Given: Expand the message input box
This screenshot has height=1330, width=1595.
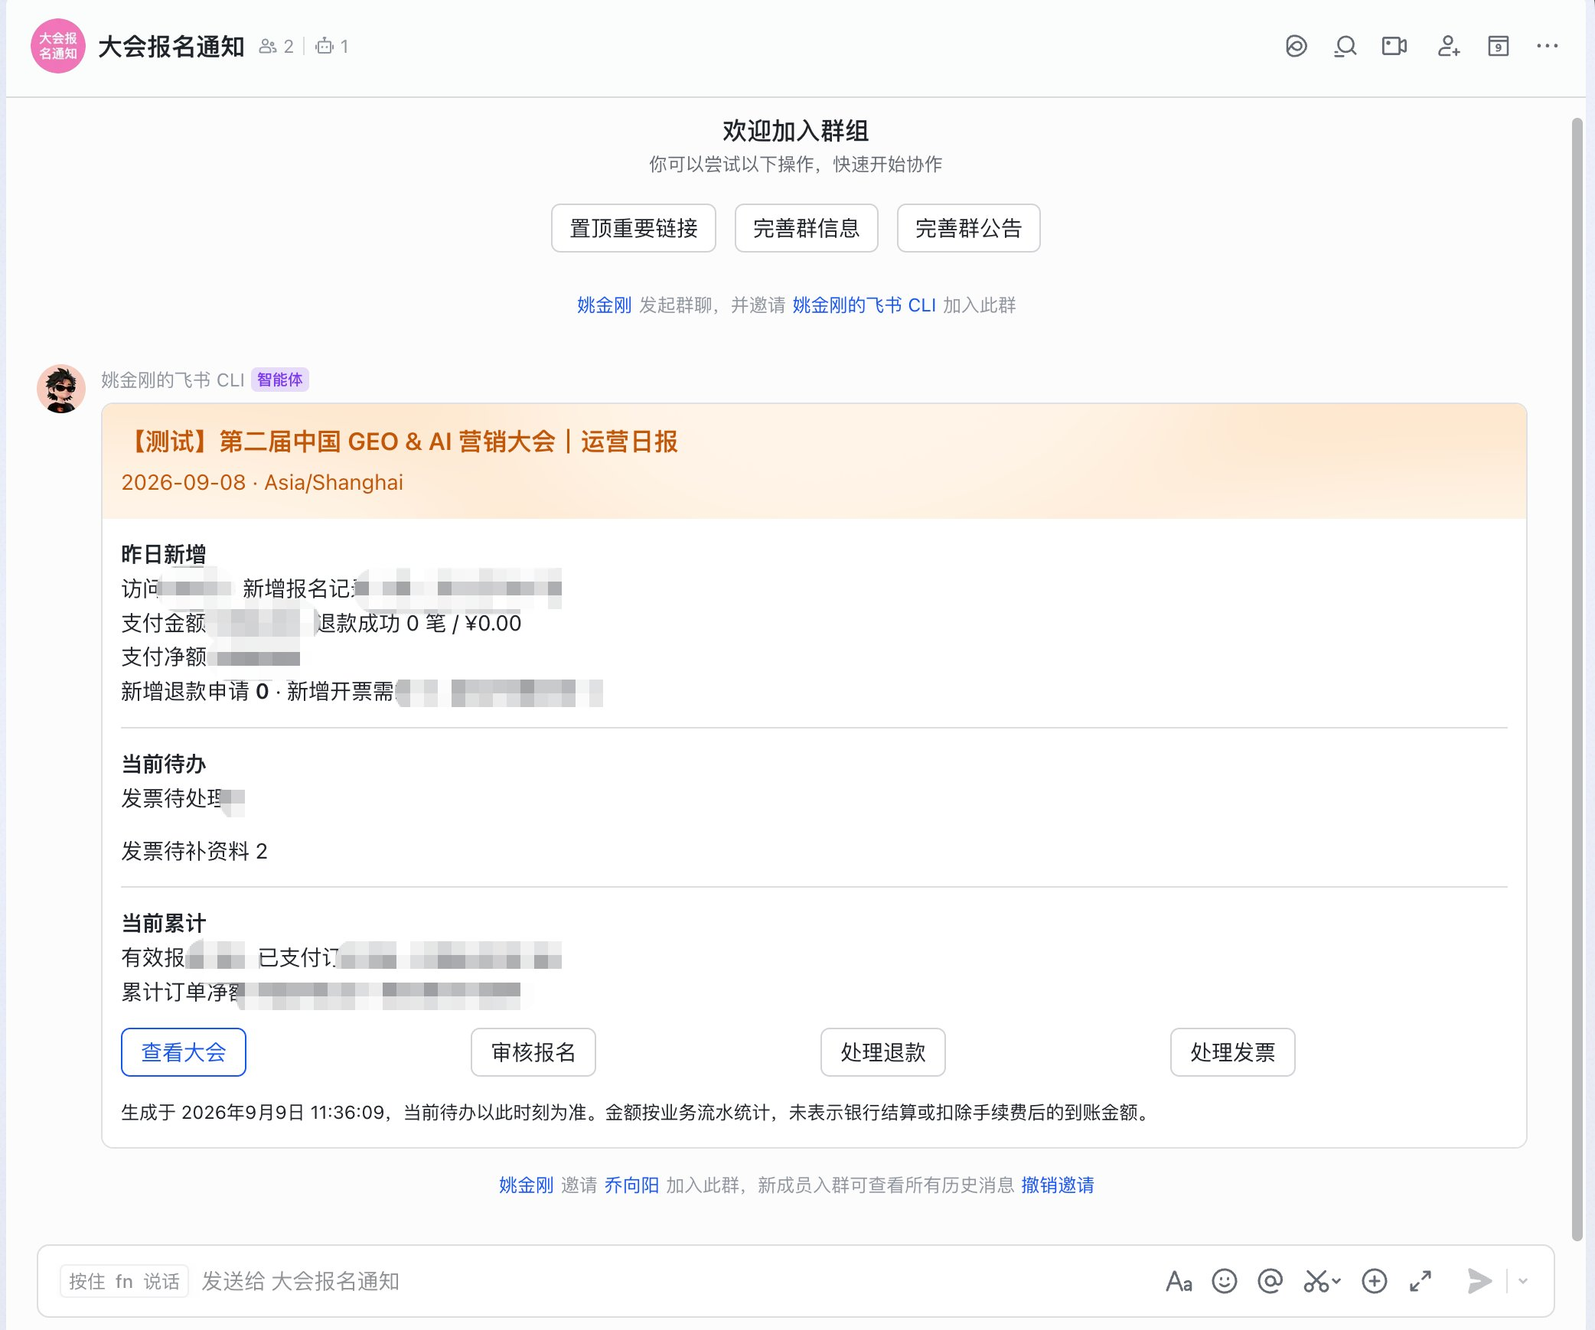Looking at the screenshot, I should click(x=1420, y=1281).
